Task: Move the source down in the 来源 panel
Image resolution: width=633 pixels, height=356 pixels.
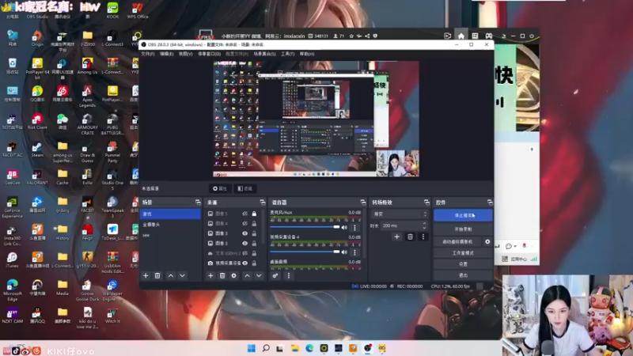Action: (x=259, y=275)
